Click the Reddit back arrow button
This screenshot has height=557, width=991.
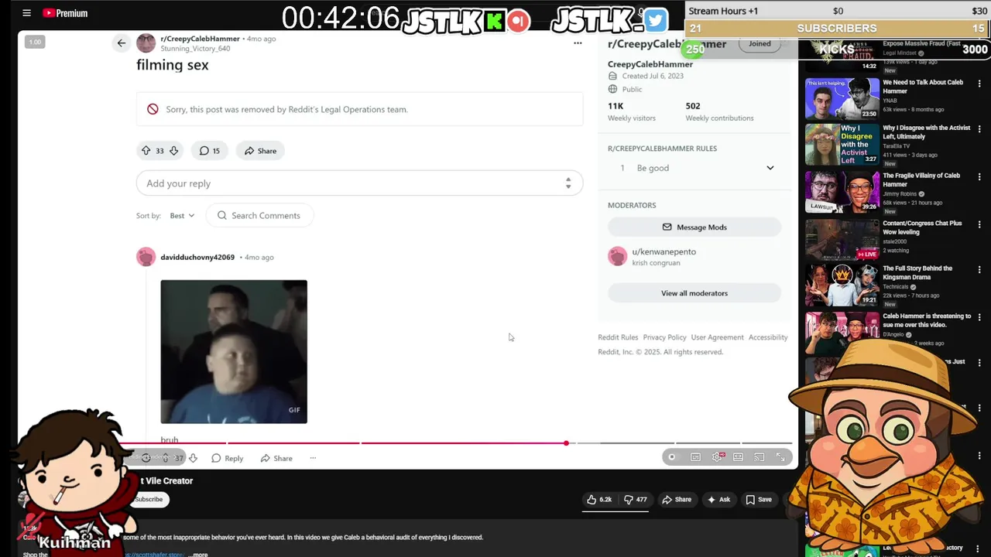pos(121,43)
